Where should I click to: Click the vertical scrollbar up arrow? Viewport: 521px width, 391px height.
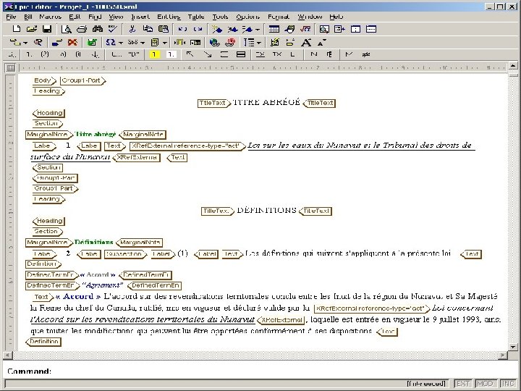pos(513,65)
